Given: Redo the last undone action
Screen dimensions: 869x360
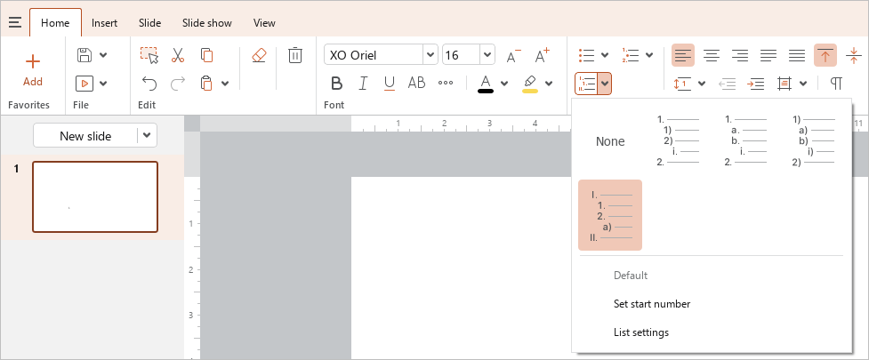Looking at the screenshot, I should (x=178, y=84).
